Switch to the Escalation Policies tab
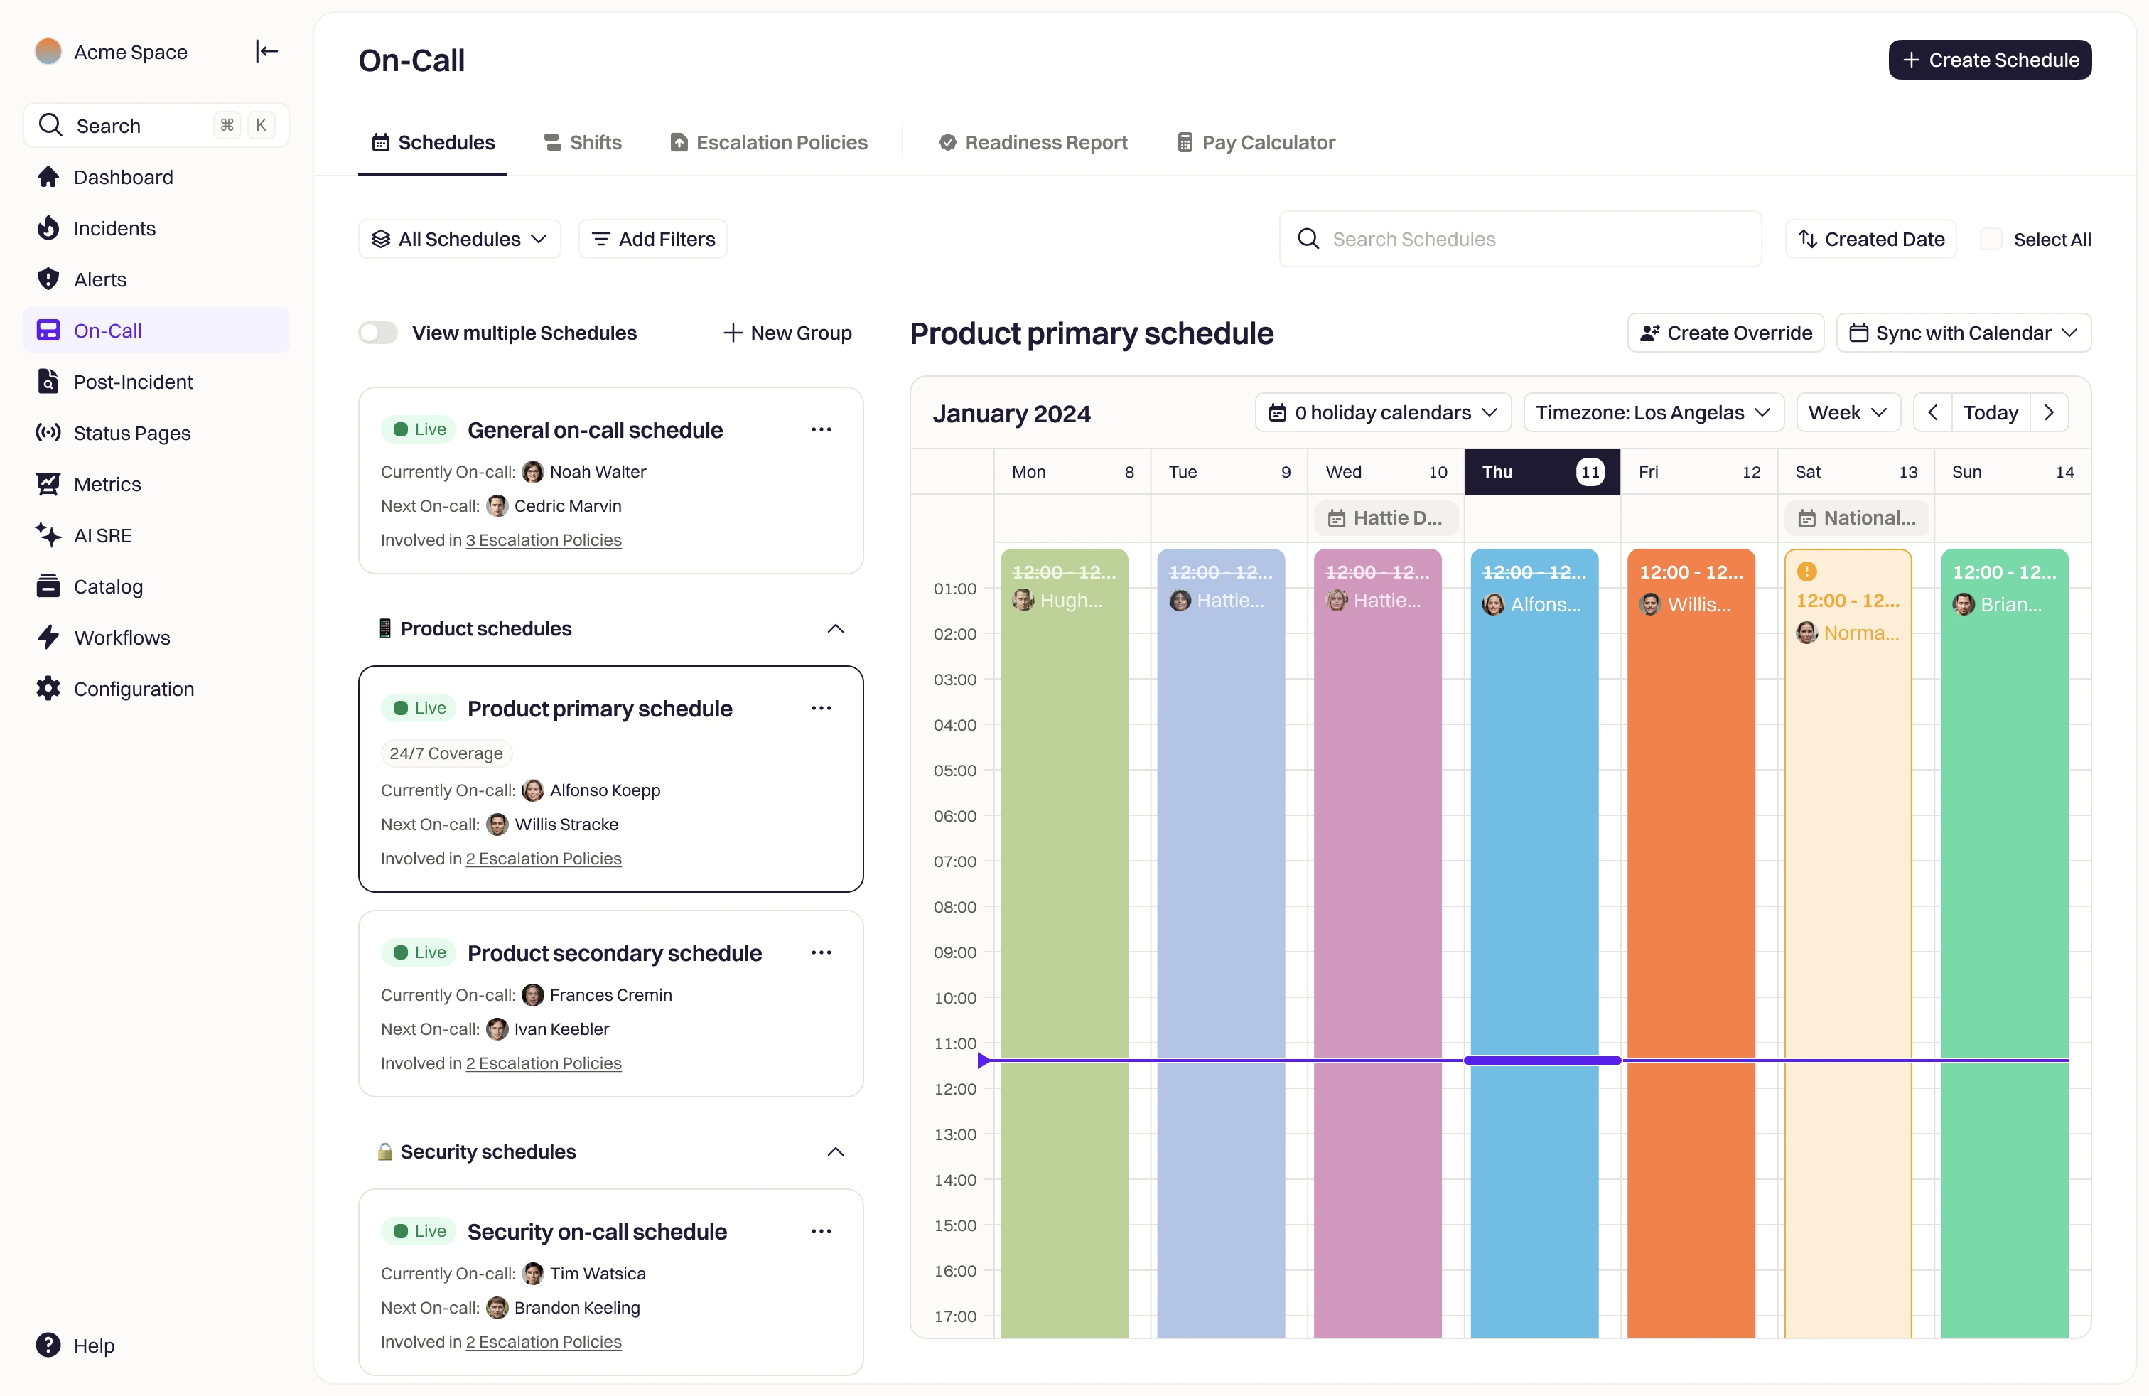Screen dimensions: 2149x1396 click(x=768, y=143)
